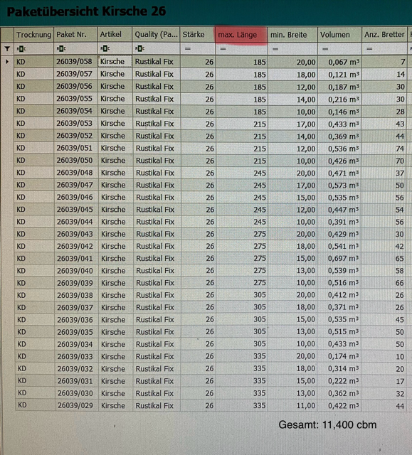The height and width of the screenshot is (455, 412).
Task: Sort by the Trocknung column header
Action: tap(33, 35)
